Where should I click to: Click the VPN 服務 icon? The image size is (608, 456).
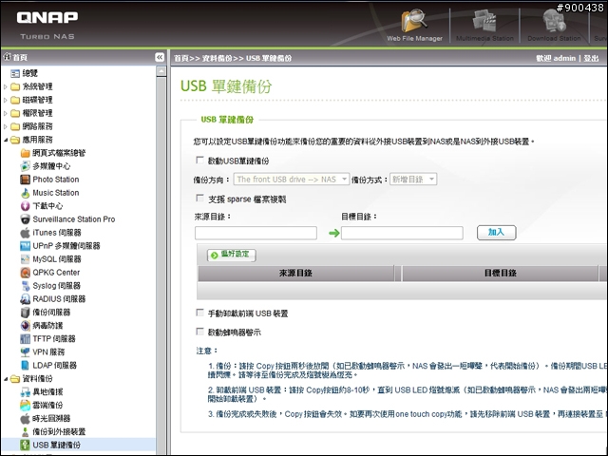[x=26, y=352]
